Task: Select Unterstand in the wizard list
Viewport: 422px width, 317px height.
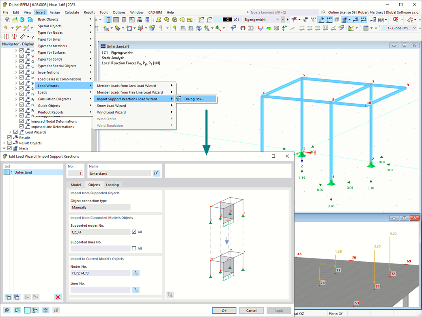Action: 33,172
